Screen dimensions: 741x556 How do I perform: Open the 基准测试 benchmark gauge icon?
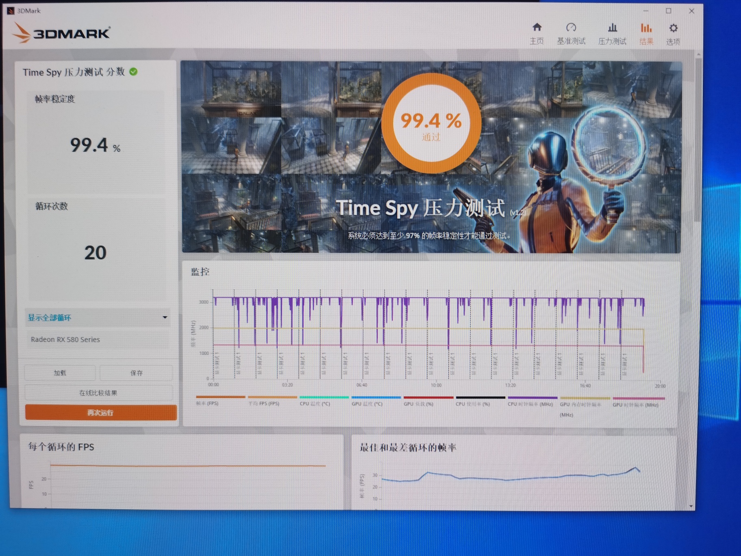coord(571,28)
